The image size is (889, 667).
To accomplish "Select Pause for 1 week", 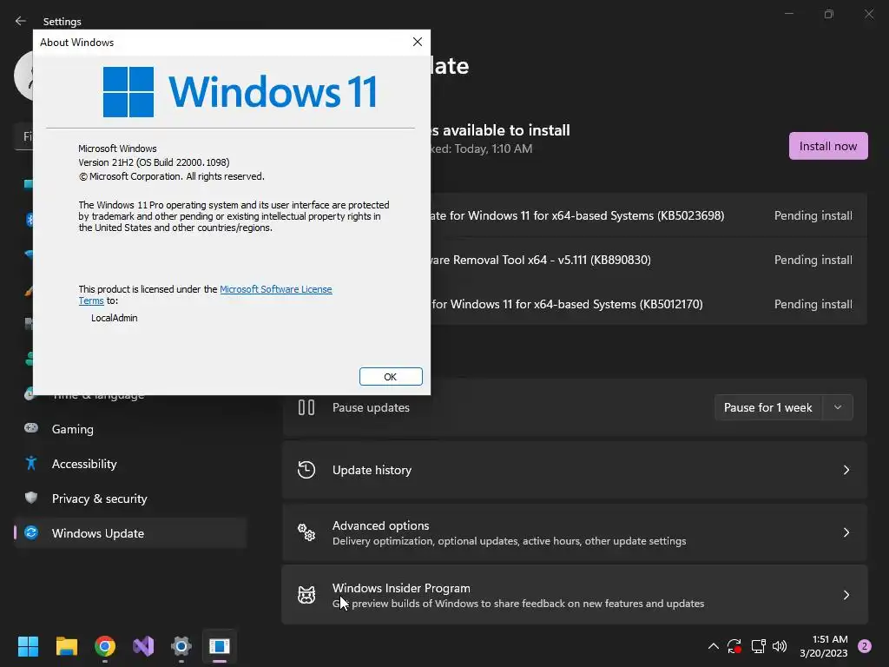I will point(768,407).
